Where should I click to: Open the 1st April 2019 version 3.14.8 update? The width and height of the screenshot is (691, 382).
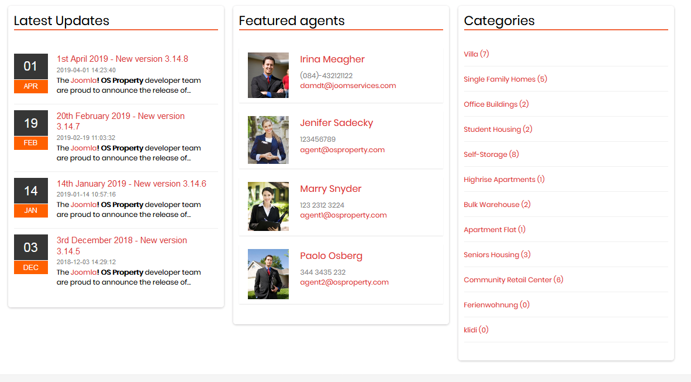[122, 59]
